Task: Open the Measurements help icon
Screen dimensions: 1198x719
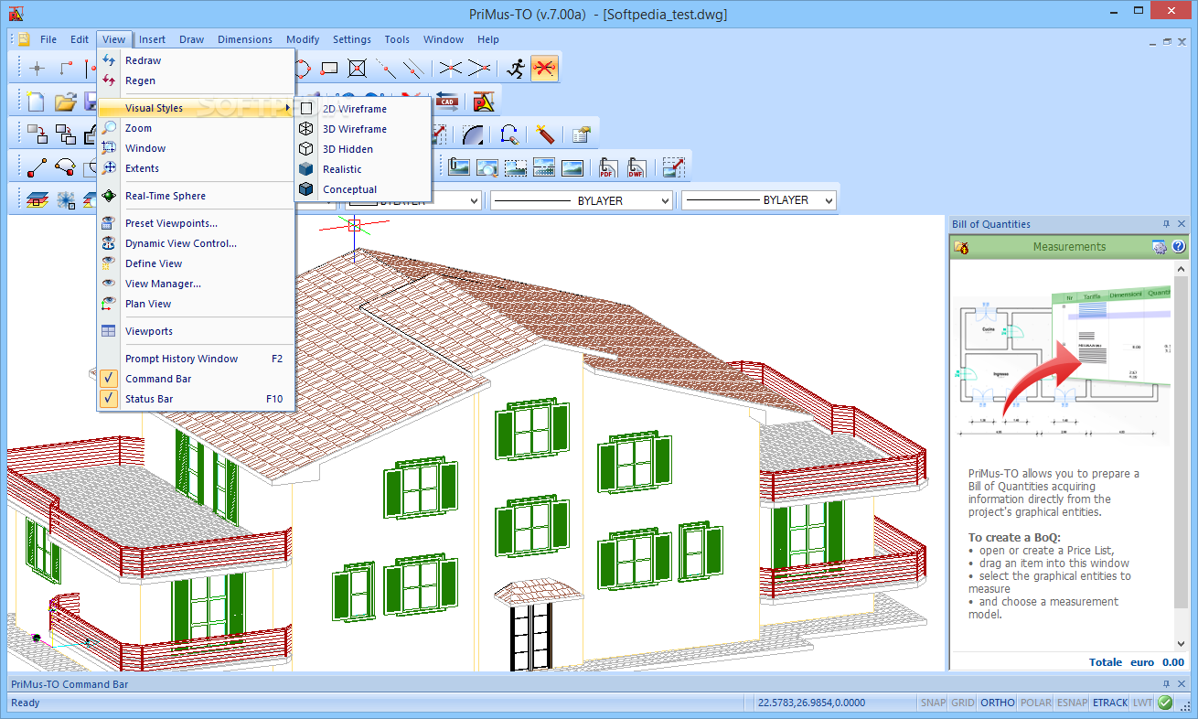Action: click(1179, 247)
